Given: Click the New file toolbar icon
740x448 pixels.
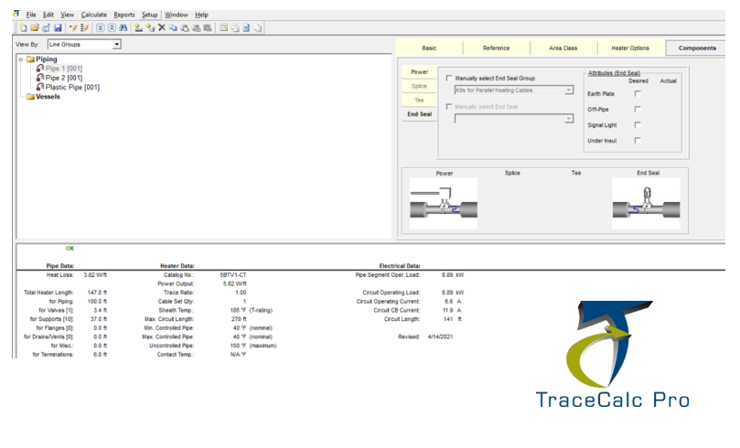Looking at the screenshot, I should (x=22, y=28).
